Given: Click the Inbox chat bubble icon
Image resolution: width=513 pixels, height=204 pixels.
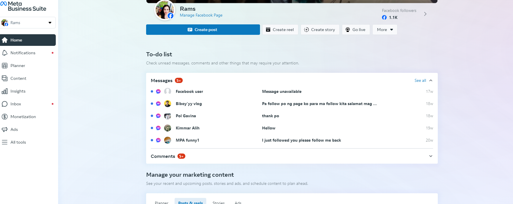Looking at the screenshot, I should [x=5, y=104].
